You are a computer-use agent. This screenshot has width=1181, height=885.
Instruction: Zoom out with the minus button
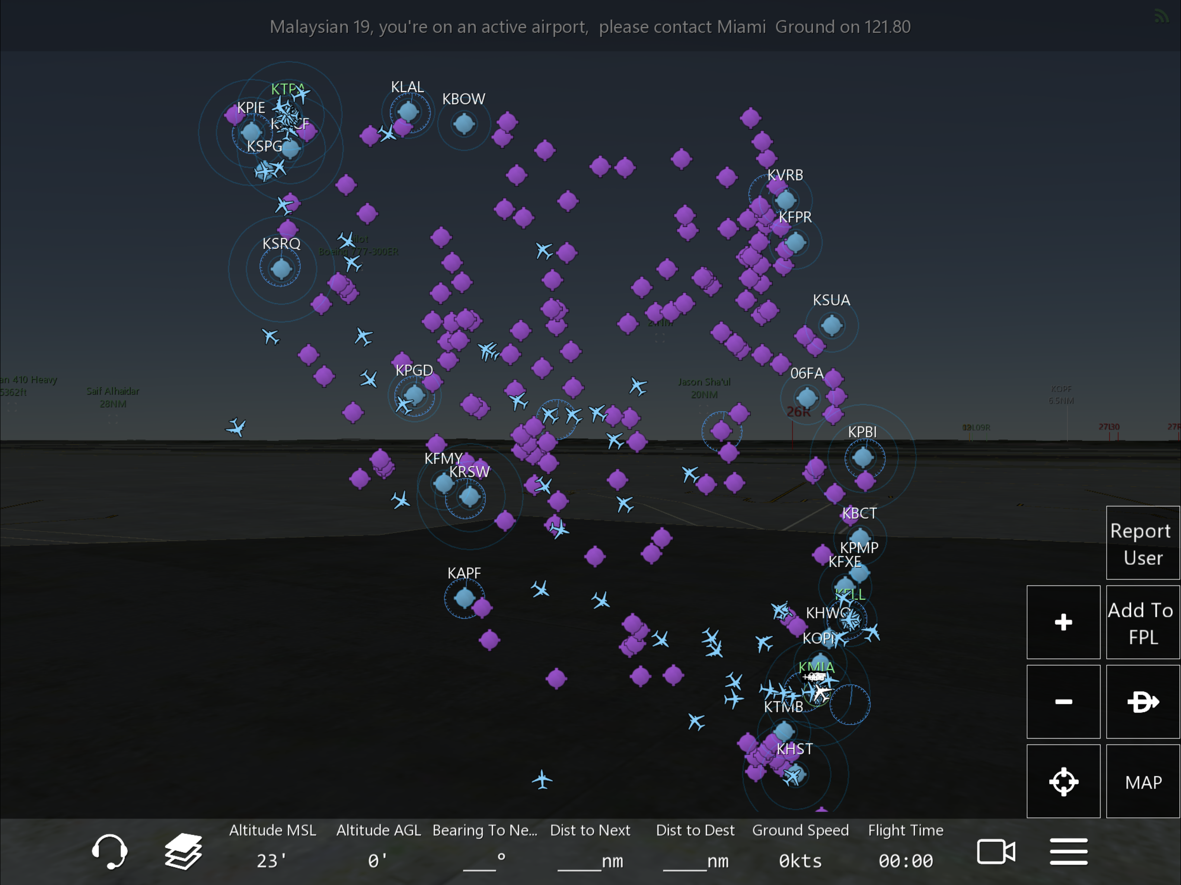pos(1063,701)
